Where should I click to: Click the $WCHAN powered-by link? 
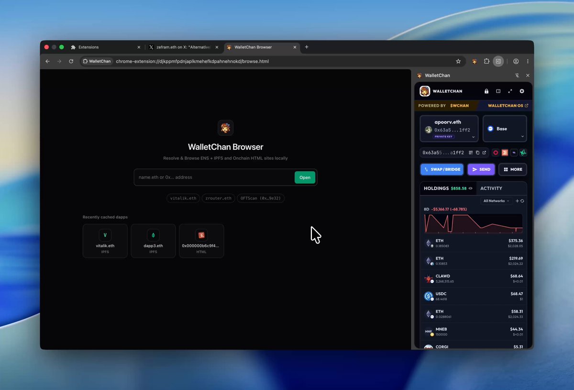459,105
